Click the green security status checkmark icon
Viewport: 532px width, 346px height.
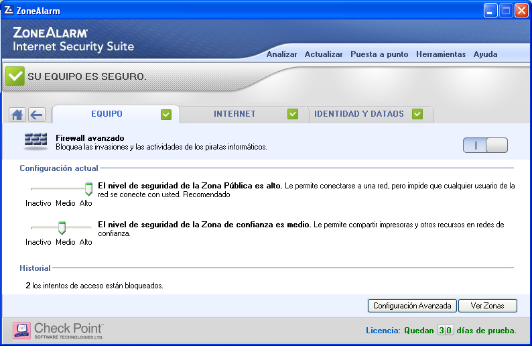click(15, 76)
